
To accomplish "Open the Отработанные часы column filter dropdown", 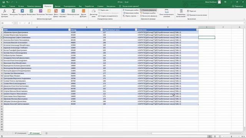I will point(136,30).
